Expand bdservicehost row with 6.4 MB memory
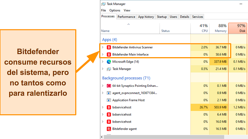The height and width of the screenshot is (139, 248). (x=103, y=115)
